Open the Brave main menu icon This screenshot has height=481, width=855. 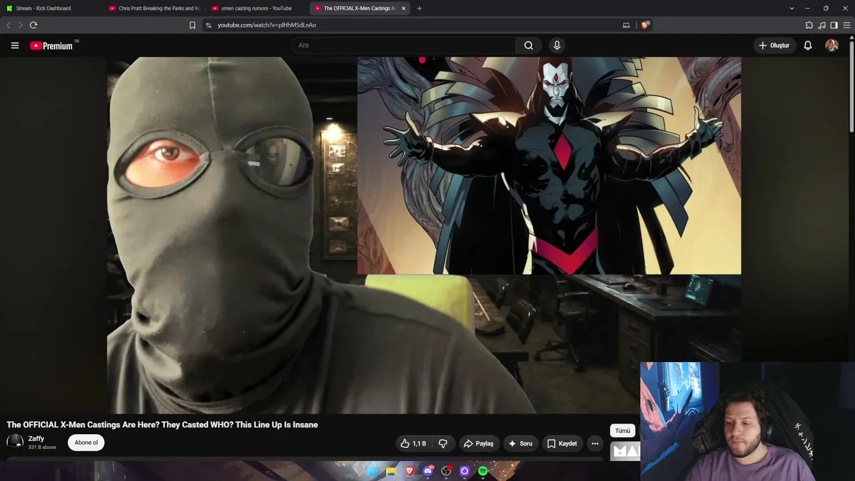tap(847, 25)
